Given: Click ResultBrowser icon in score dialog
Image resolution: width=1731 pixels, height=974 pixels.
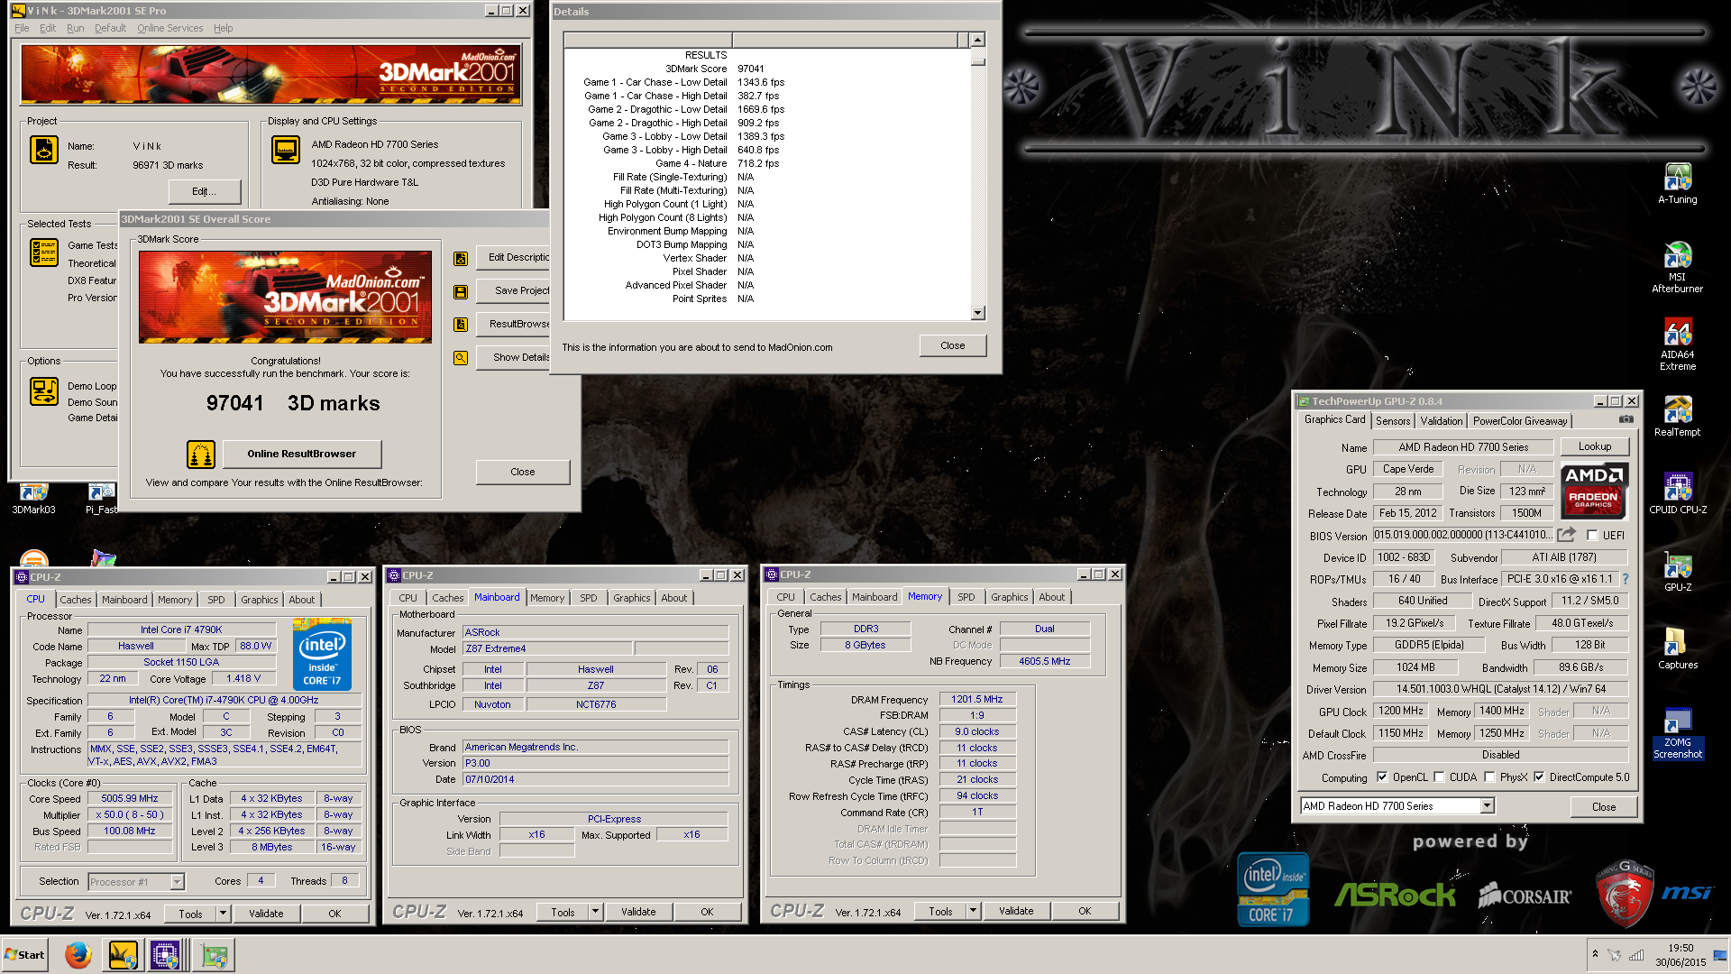Looking at the screenshot, I should (x=461, y=325).
